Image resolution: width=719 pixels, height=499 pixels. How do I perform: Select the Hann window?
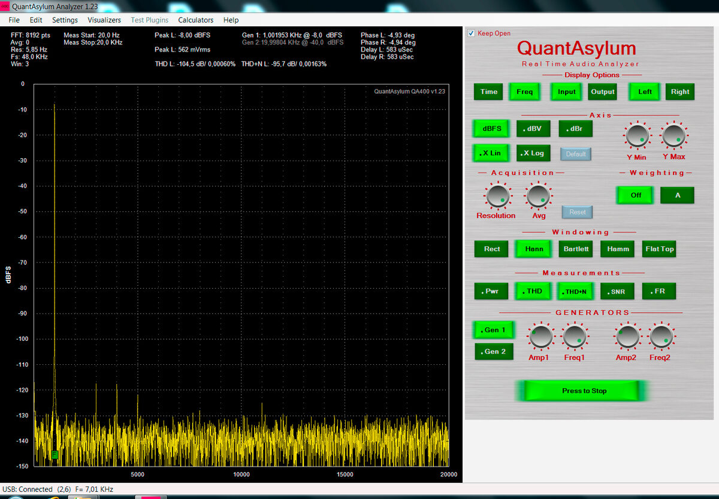(x=534, y=249)
